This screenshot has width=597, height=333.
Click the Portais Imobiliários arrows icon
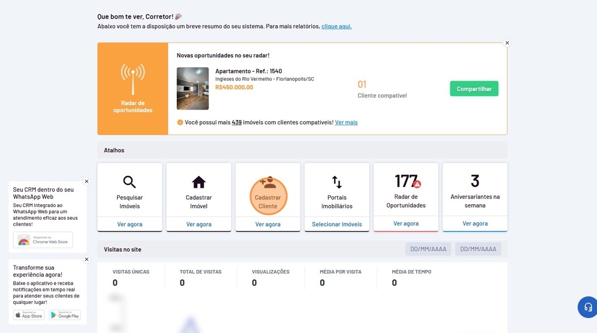[x=337, y=182]
